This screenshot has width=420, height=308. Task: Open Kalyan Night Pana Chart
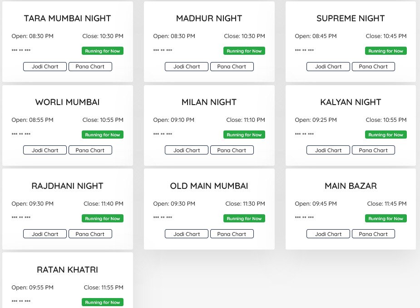coord(373,150)
